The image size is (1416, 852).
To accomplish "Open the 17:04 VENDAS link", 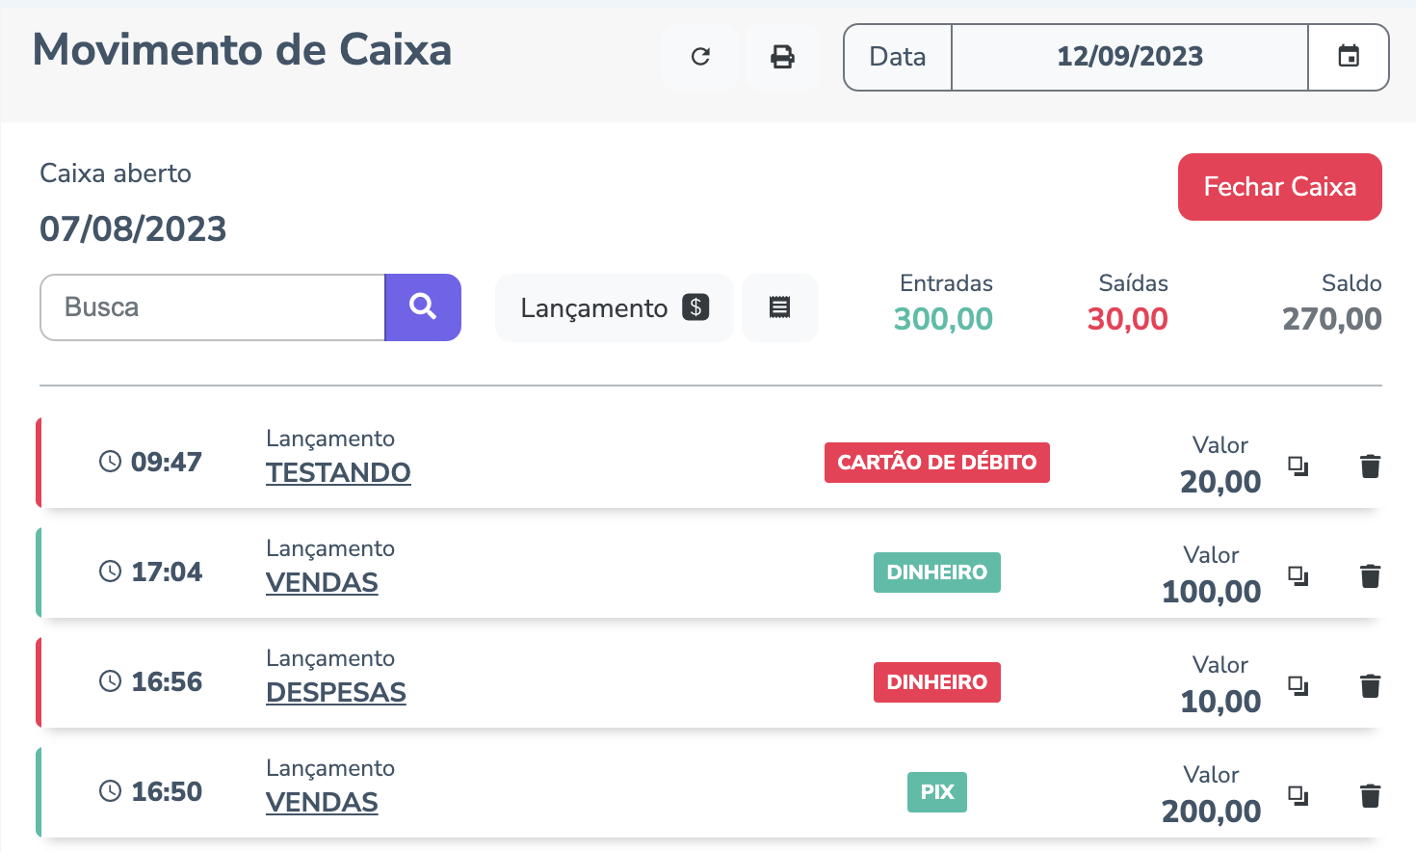I will [x=322, y=583].
